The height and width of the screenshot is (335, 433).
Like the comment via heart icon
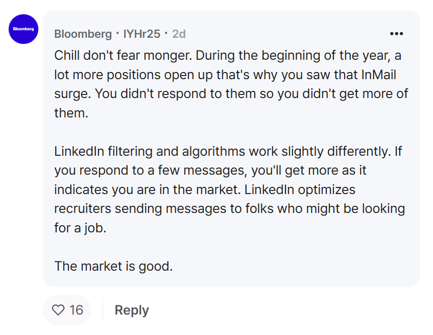(x=58, y=310)
